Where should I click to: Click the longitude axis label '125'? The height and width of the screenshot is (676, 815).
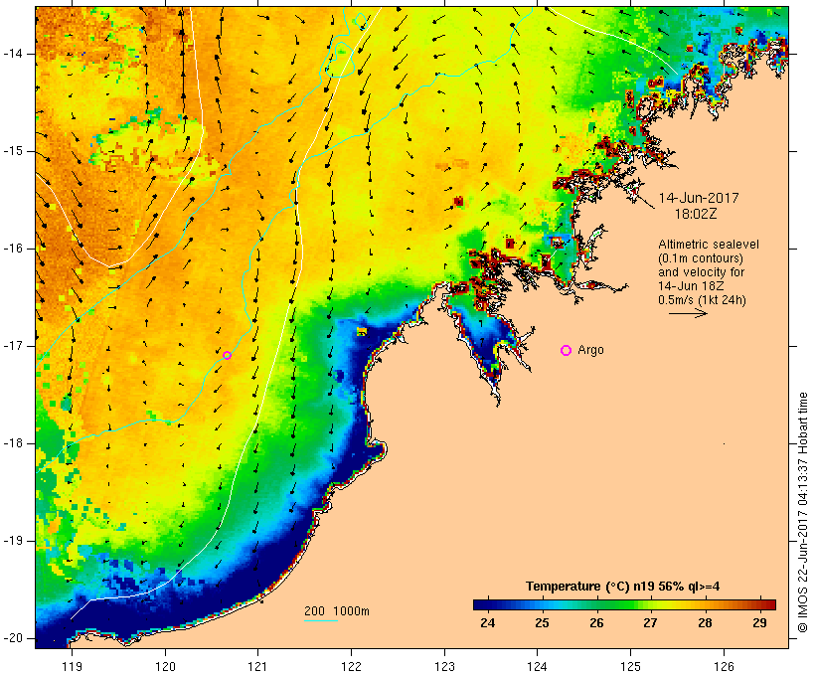tap(630, 667)
